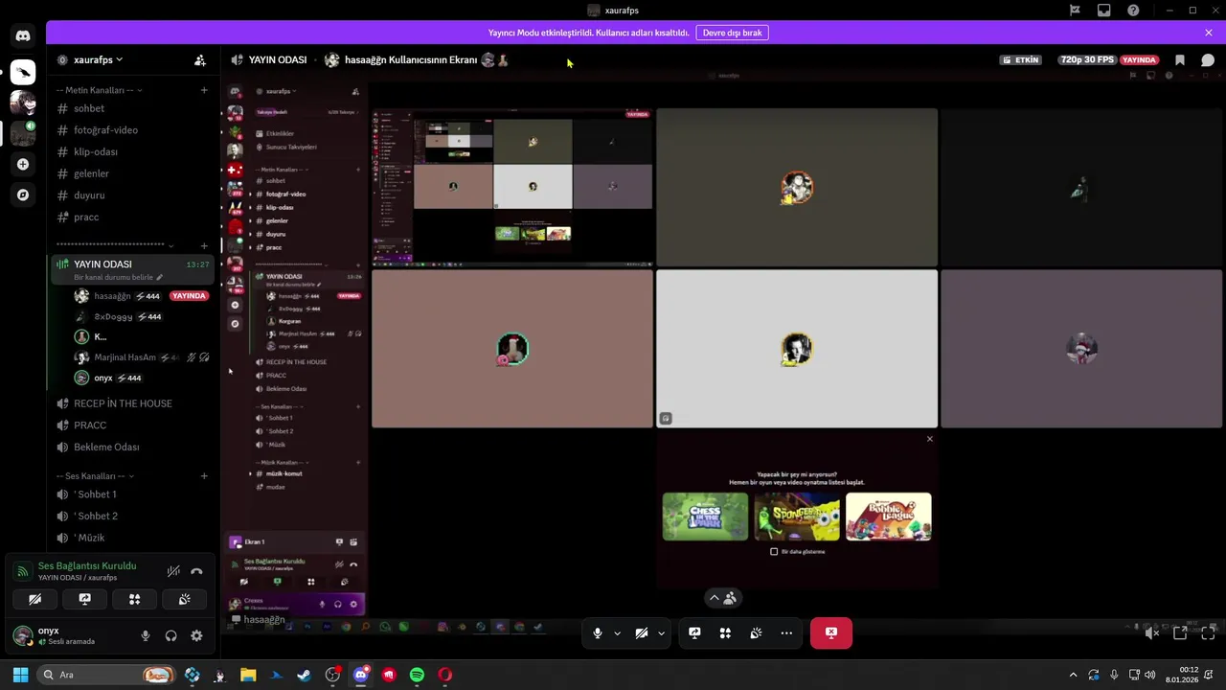Open camera options arrow in call bar

coord(661,632)
